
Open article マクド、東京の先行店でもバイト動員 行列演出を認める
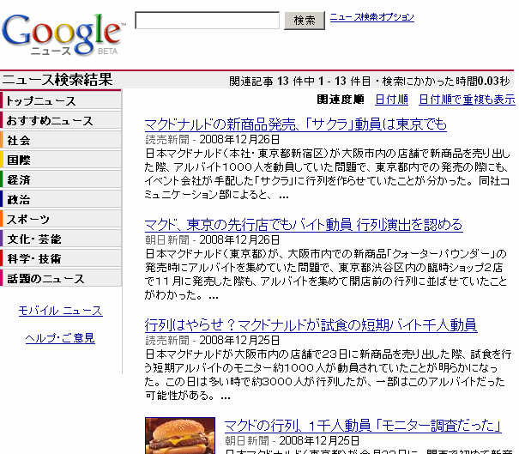click(304, 225)
